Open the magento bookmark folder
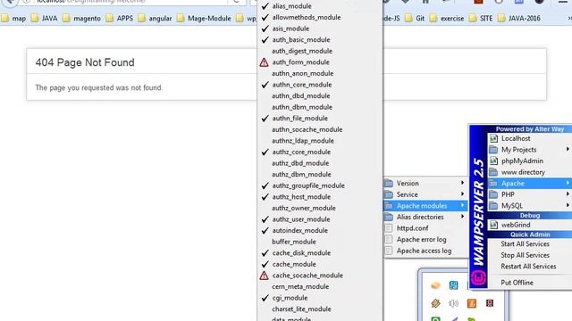This screenshot has width=572, height=321. pos(81,18)
